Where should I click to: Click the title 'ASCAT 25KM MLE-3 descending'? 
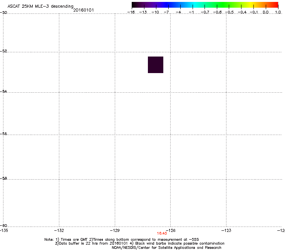coord(40,6)
